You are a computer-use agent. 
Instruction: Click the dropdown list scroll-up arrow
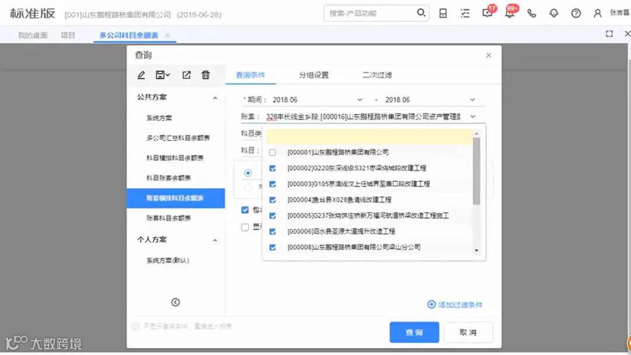coord(477,133)
